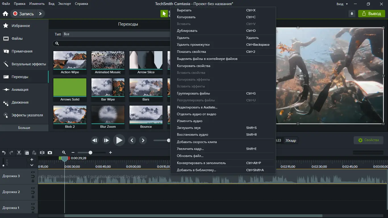This screenshot has width=388, height=218.
Task: Expand the arrow next to Запись button
Action: (x=40, y=14)
